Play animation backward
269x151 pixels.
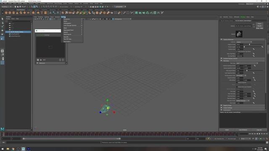coord(257,134)
